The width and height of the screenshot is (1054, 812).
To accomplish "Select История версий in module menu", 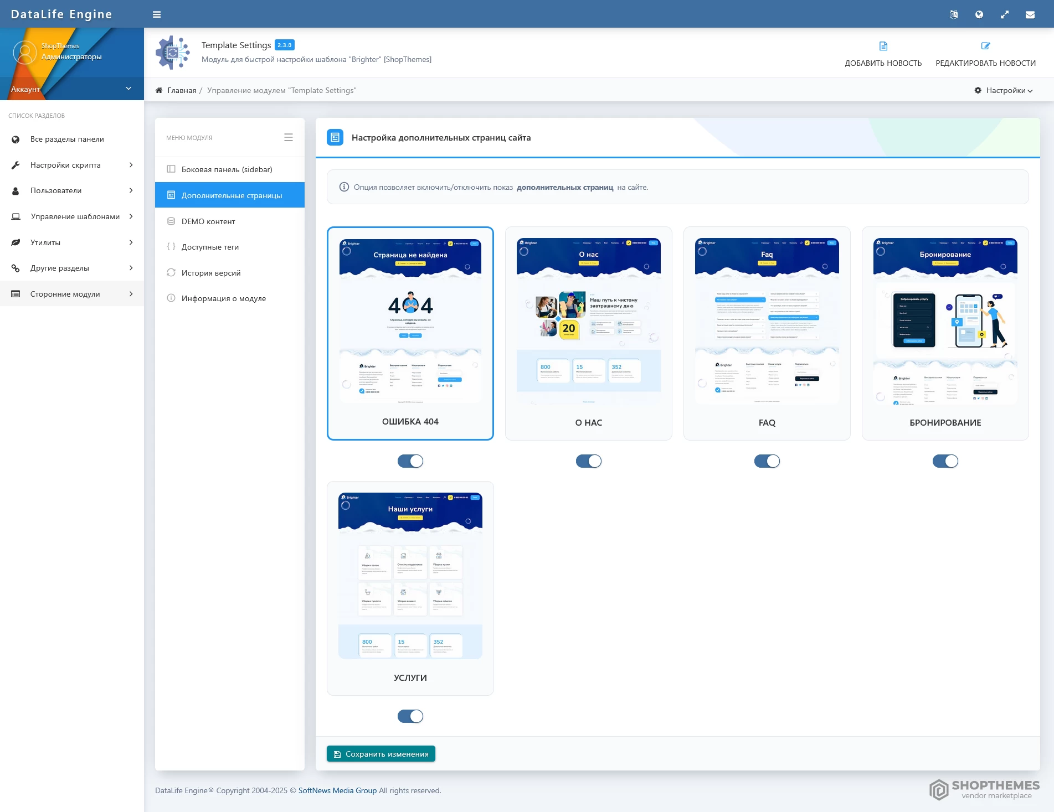I will click(x=211, y=273).
